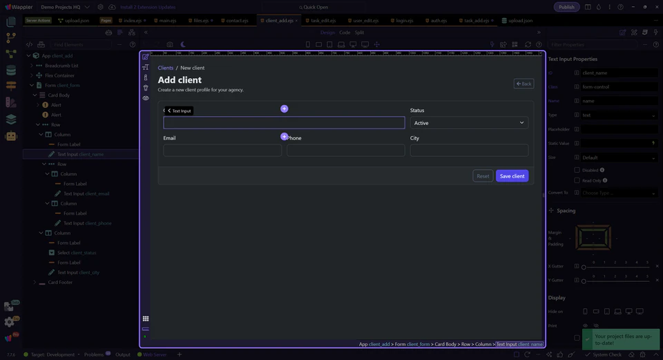Image resolution: width=663 pixels, height=360 pixels.
Task: Follow the Clients breadcrumb link
Action: click(x=165, y=68)
